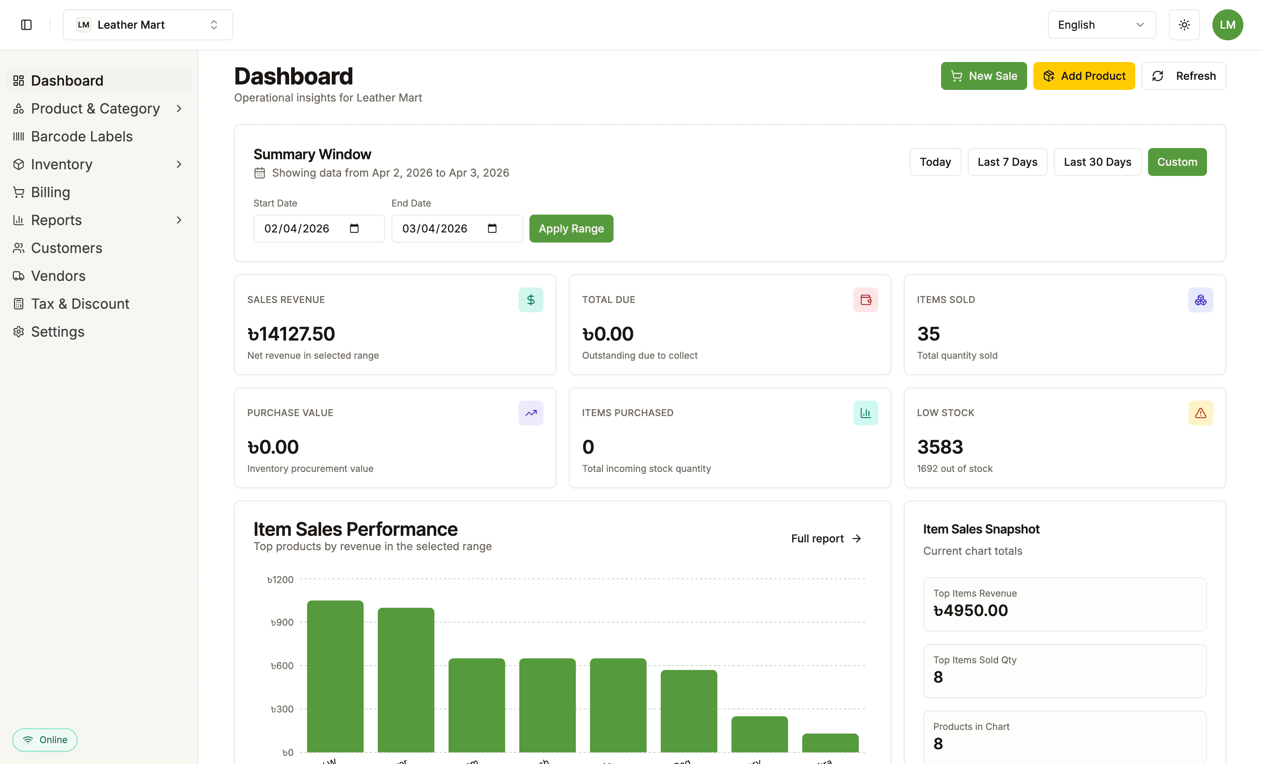Click the Vendors icon in the sidebar

click(19, 275)
